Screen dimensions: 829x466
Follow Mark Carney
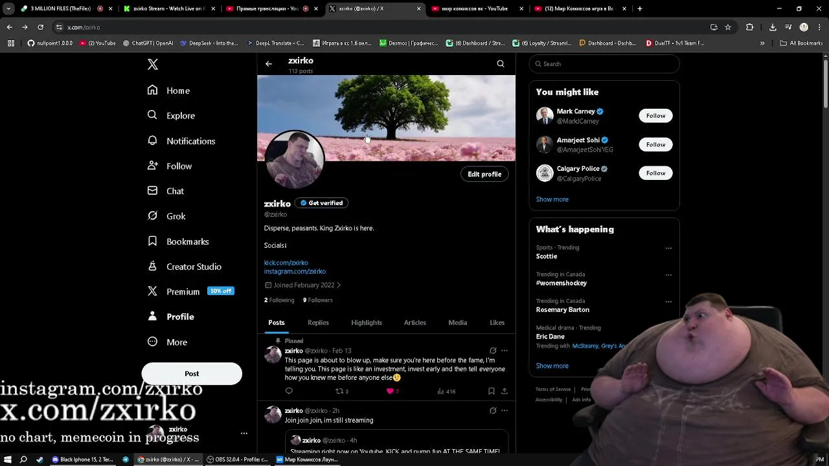pos(655,116)
